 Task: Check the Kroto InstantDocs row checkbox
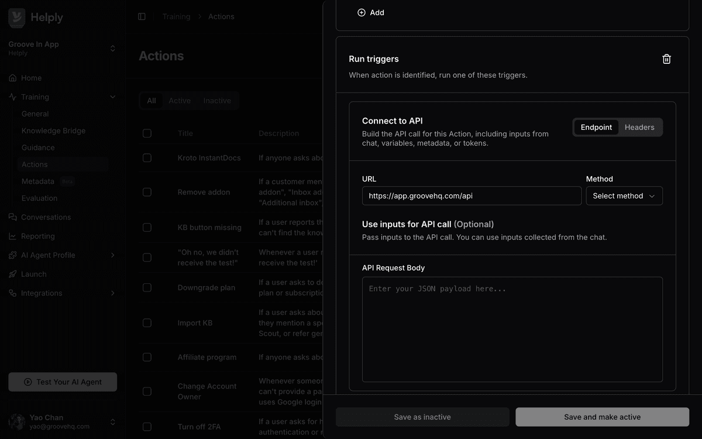pos(147,158)
